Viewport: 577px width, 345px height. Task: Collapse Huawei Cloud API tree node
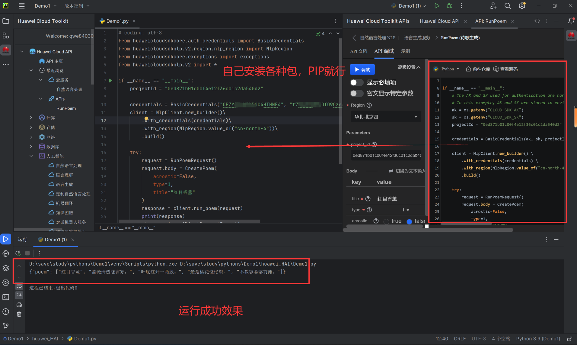point(22,52)
